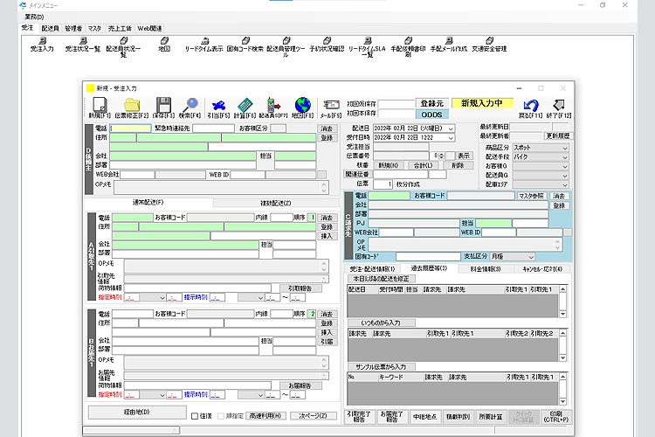Open the 商品区分 スポット dropdown

(564, 148)
